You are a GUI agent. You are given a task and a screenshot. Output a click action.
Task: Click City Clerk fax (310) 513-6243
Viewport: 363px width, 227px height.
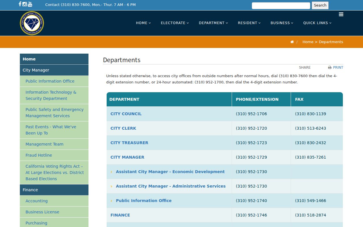311,128
